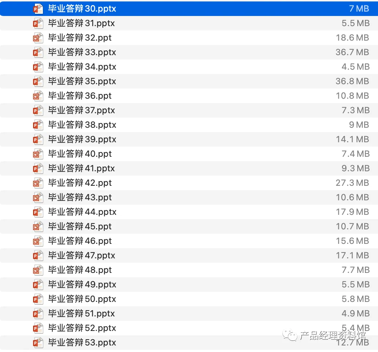This screenshot has height=352, width=378.
Task: Click the ppt icon of 毕业答辩 40.ppt
Action: pyautogui.click(x=38, y=154)
